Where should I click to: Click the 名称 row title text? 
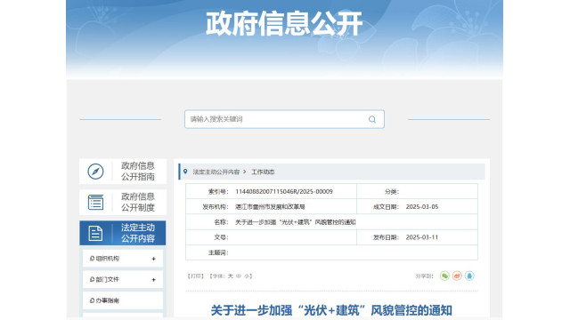tap(296, 222)
